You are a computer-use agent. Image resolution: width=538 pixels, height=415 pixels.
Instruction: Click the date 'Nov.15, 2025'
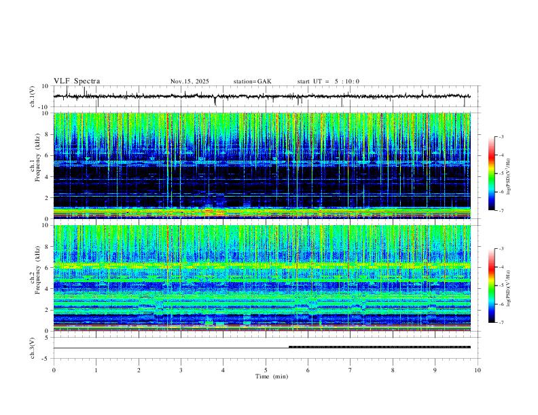coord(190,81)
